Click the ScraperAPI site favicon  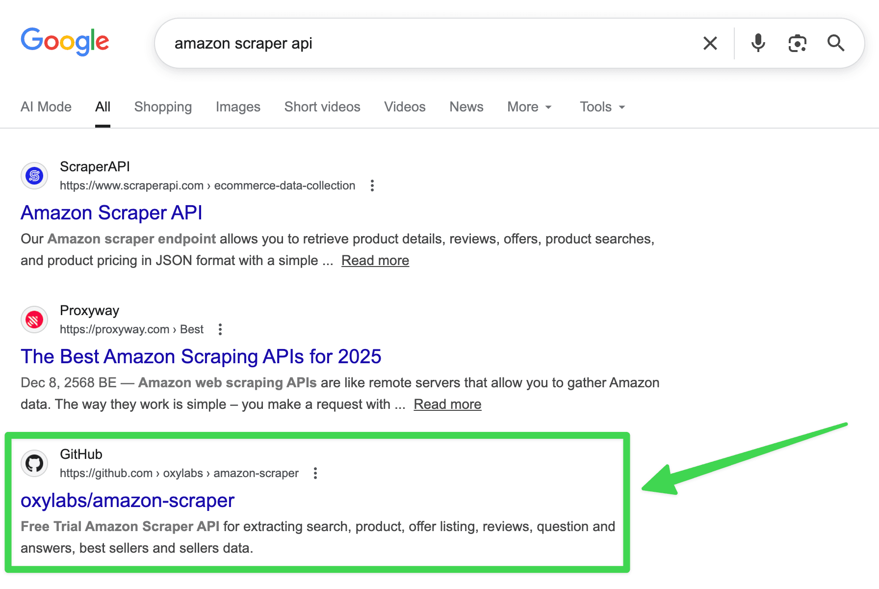pos(34,176)
